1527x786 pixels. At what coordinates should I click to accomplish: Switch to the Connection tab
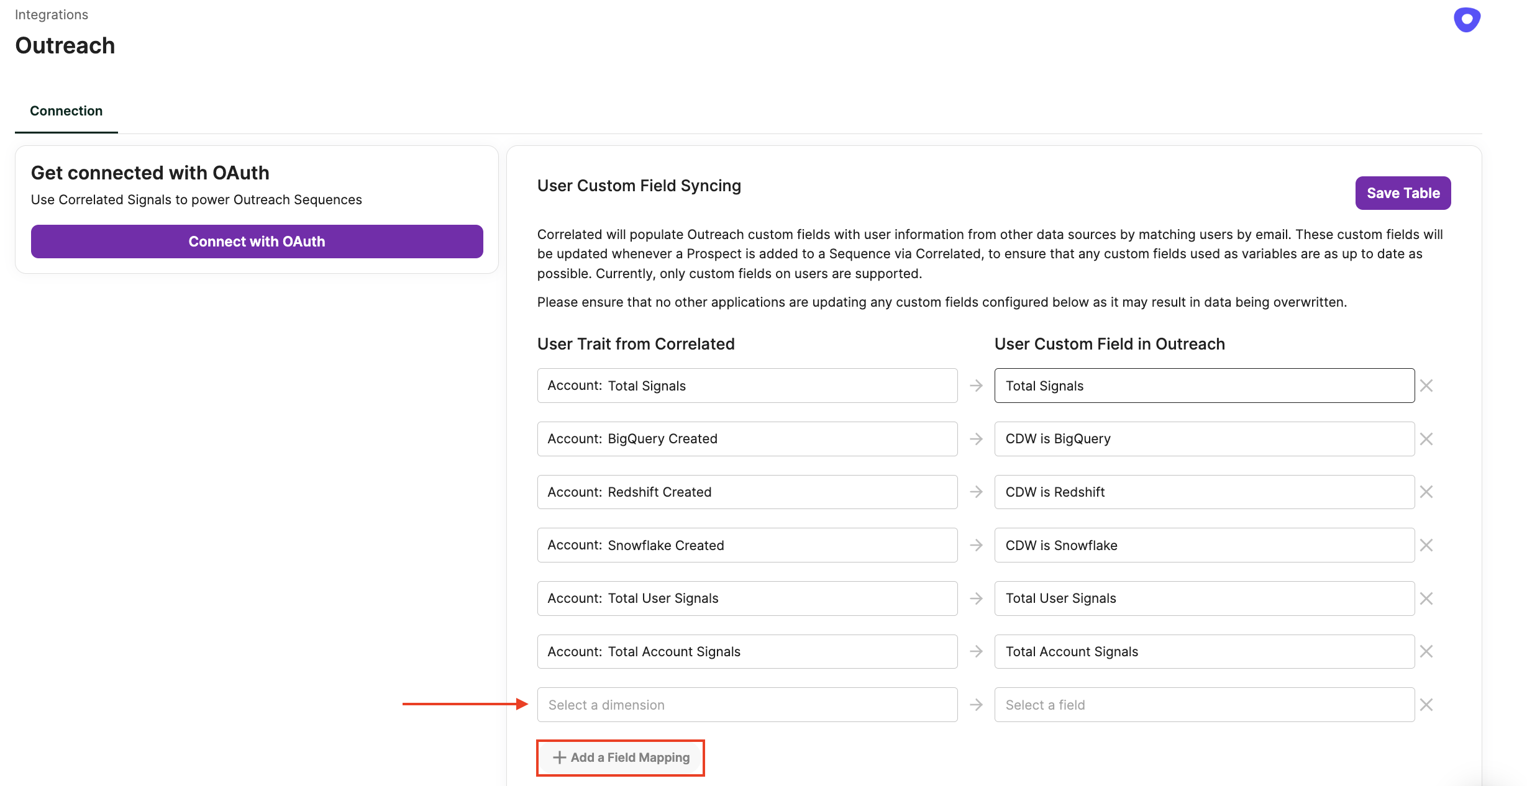(66, 111)
